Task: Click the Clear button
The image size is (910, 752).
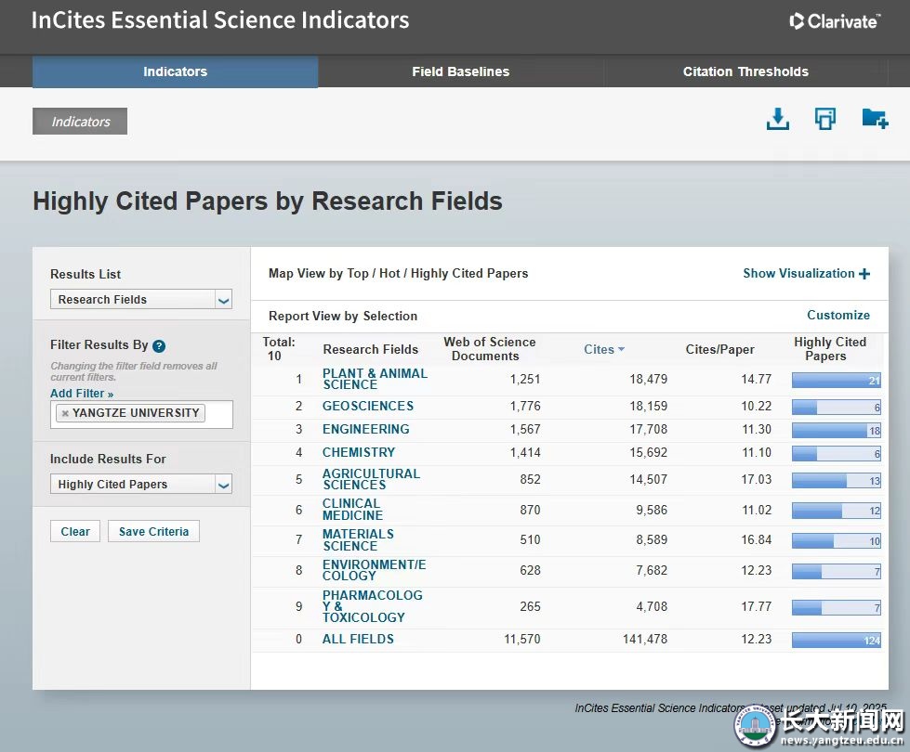Action: tap(75, 532)
